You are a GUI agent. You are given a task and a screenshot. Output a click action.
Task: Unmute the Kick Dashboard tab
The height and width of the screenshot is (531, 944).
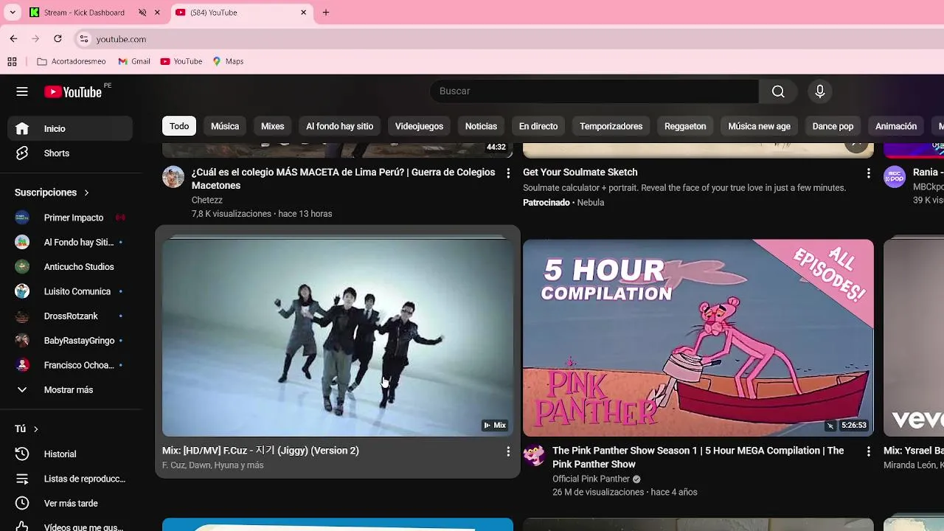(x=142, y=13)
